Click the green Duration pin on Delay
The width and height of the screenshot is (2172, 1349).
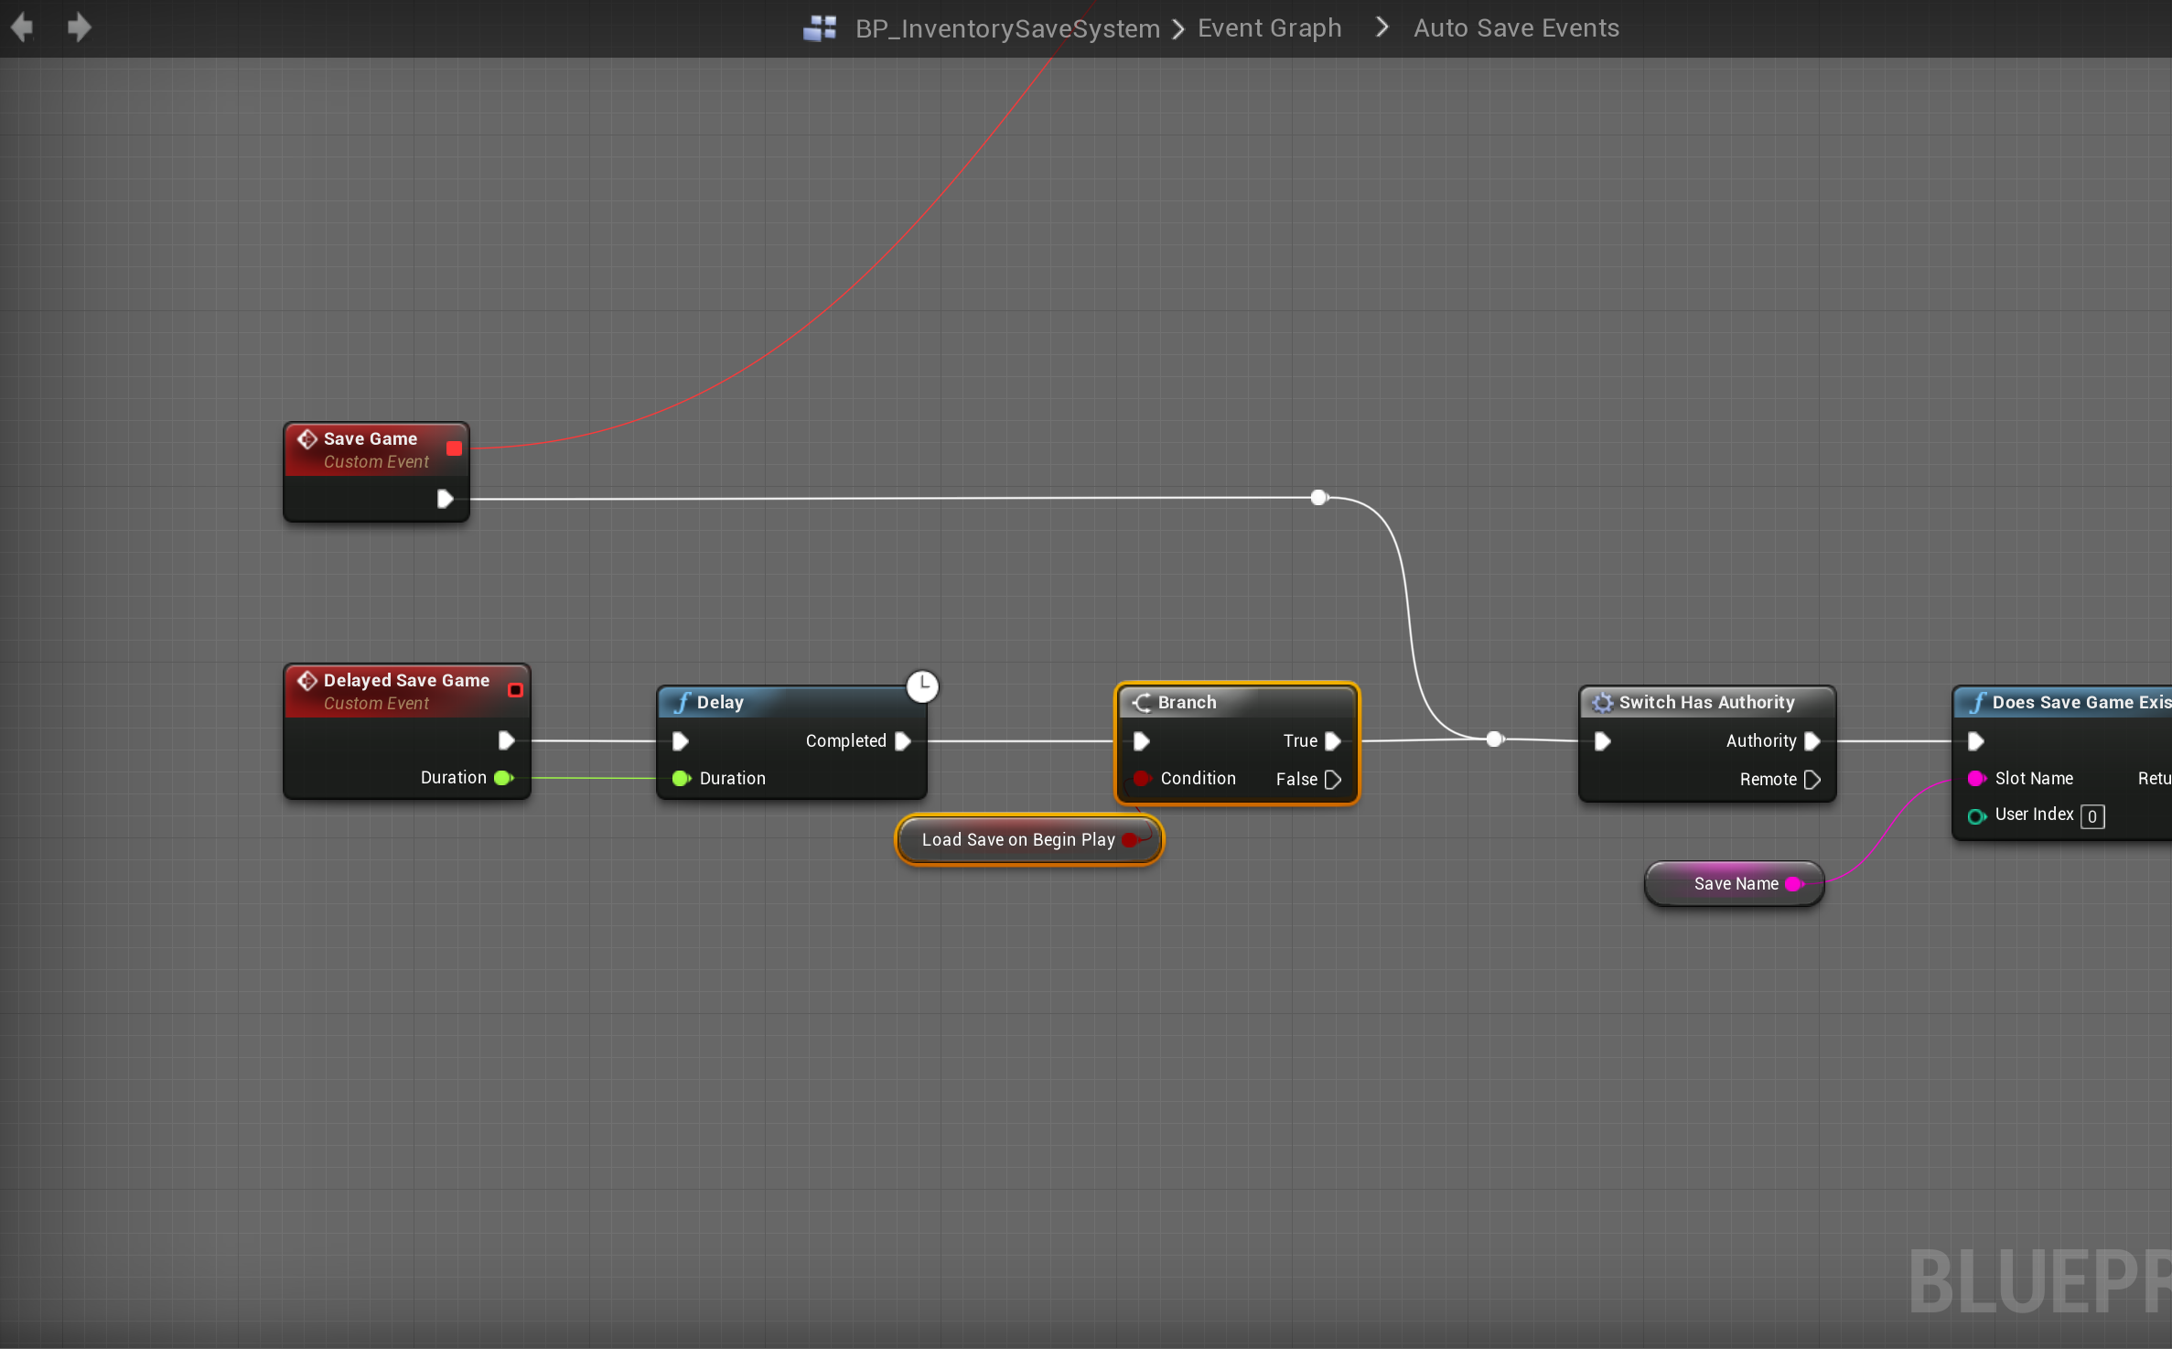[681, 779]
